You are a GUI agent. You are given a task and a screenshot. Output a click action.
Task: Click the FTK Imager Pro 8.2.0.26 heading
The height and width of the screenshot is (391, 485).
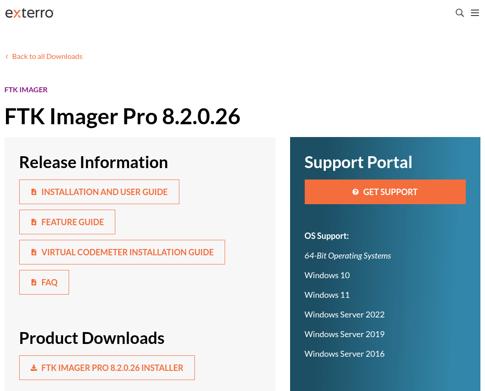point(122,116)
